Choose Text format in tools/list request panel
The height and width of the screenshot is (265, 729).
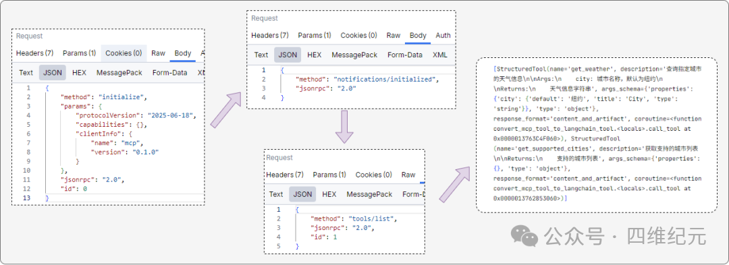(276, 194)
